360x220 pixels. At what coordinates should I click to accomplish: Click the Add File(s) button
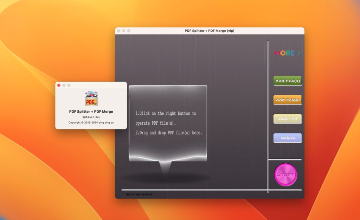[x=287, y=81]
